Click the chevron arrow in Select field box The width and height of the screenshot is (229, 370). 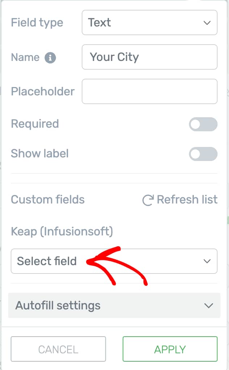pyautogui.click(x=207, y=261)
